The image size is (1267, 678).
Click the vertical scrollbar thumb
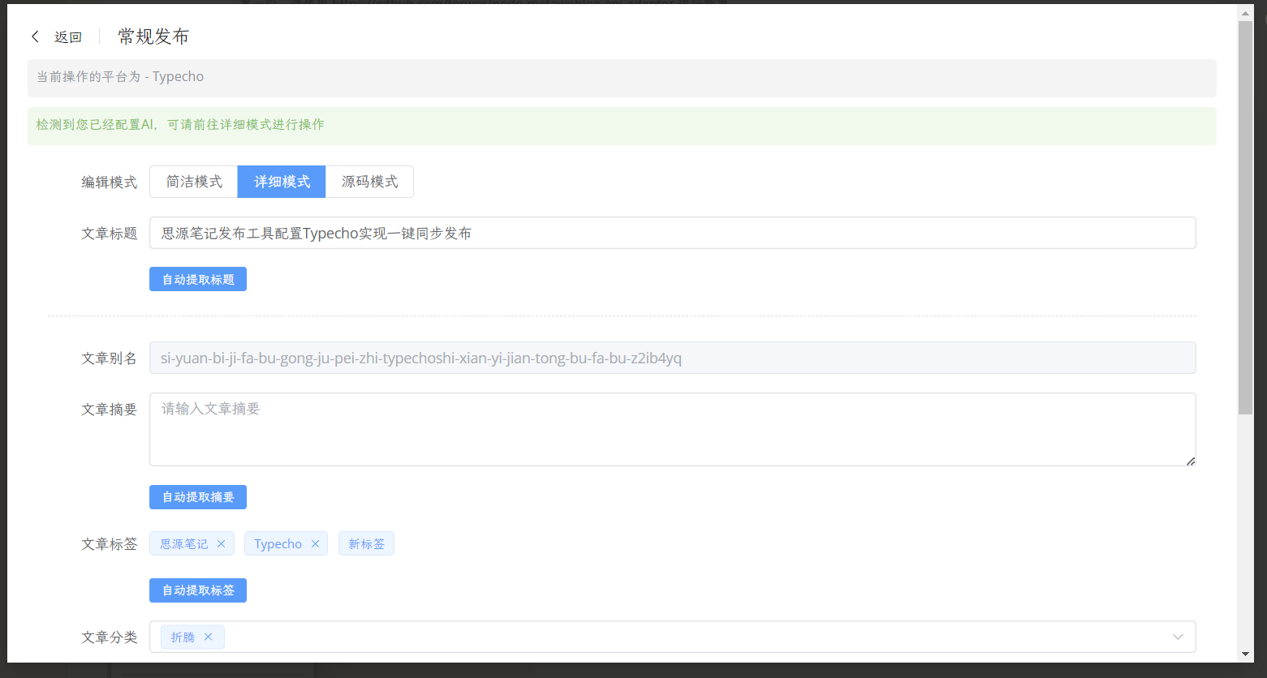[1245, 217]
